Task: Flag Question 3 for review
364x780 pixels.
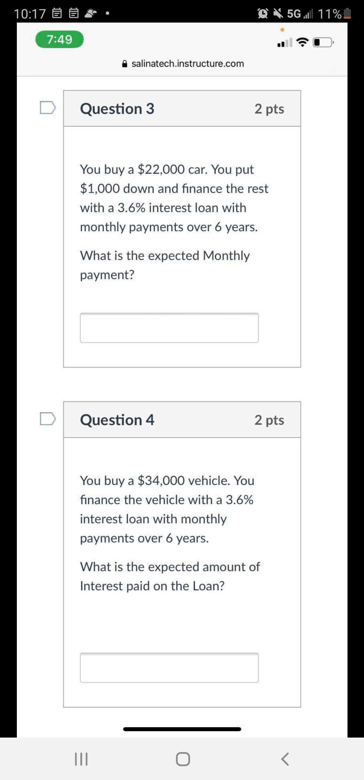Action: (x=48, y=108)
